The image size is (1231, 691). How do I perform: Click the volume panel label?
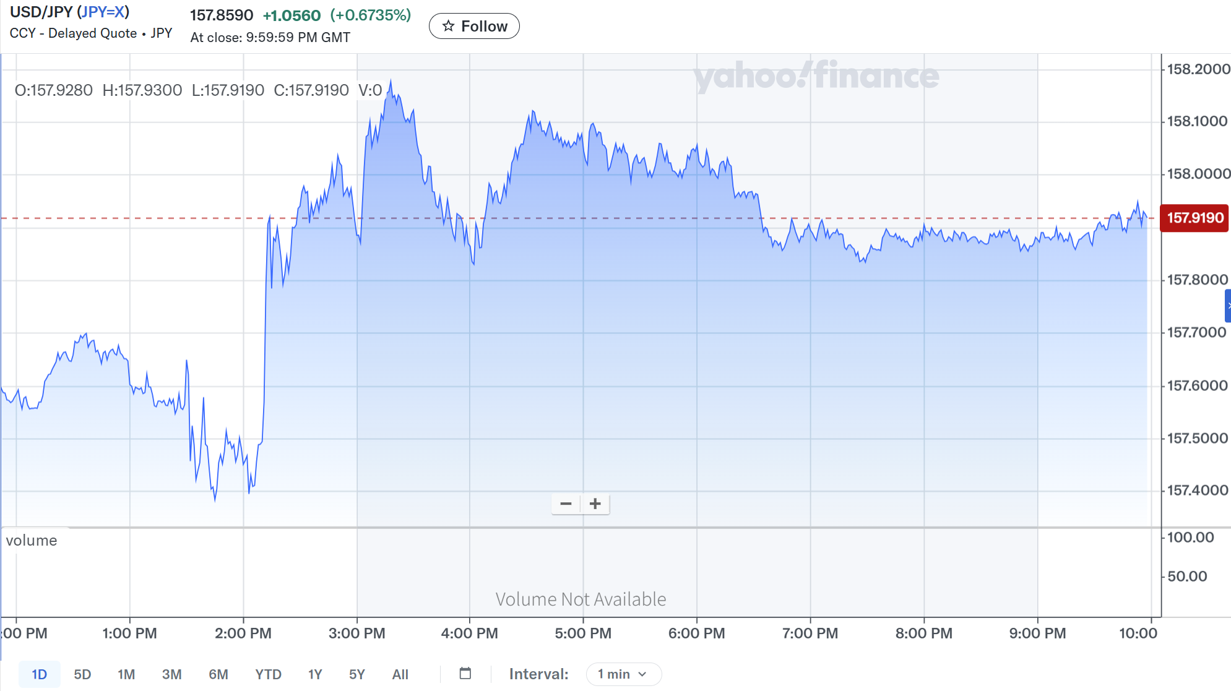pyautogui.click(x=32, y=540)
